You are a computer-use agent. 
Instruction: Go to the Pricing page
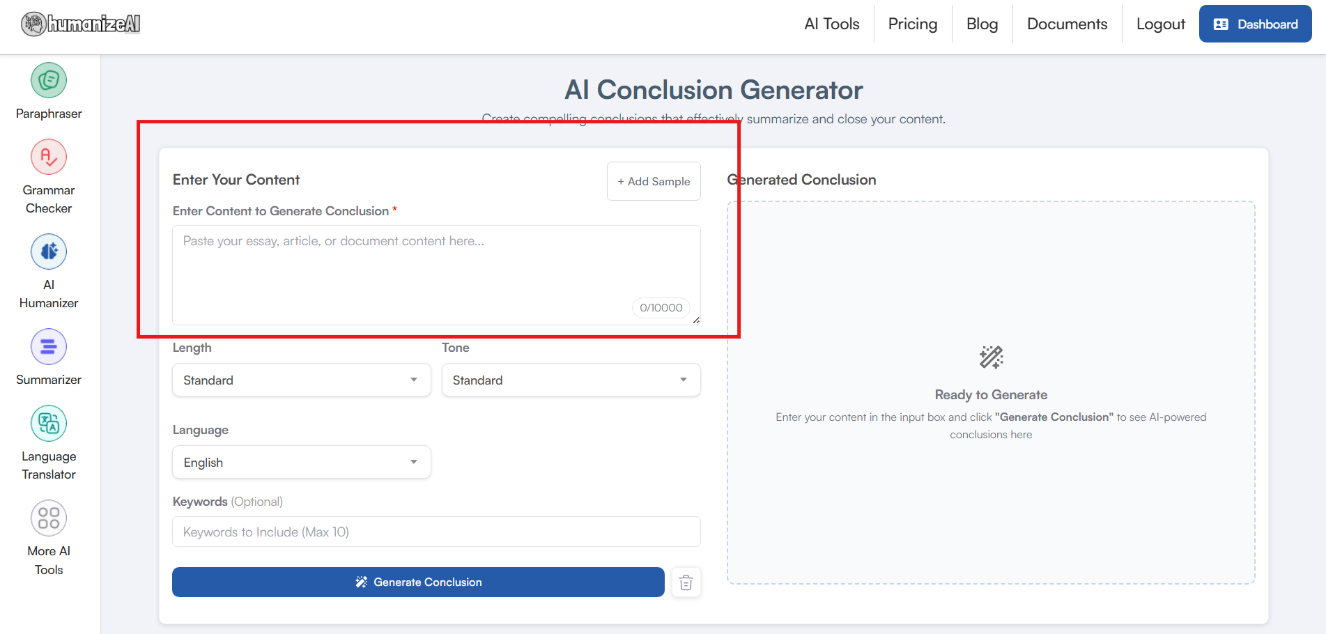[x=912, y=24]
